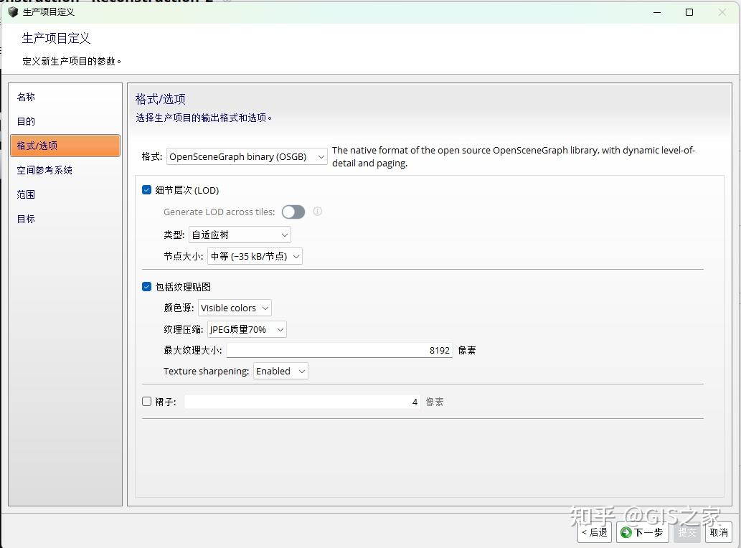Viewport: 741px width, 548px height.
Task: Select 名称 in the left sidebar
Action: pos(25,97)
